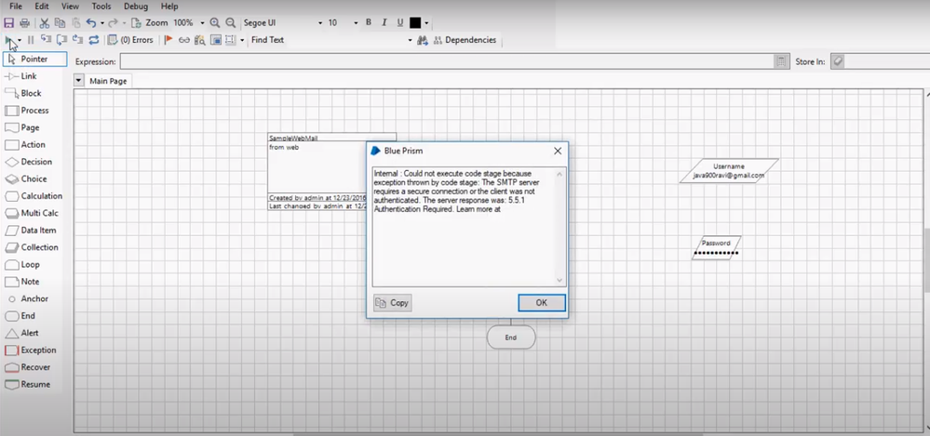930x436 pixels.
Task: Expand the page list dropdown arrow
Action: coord(78,81)
